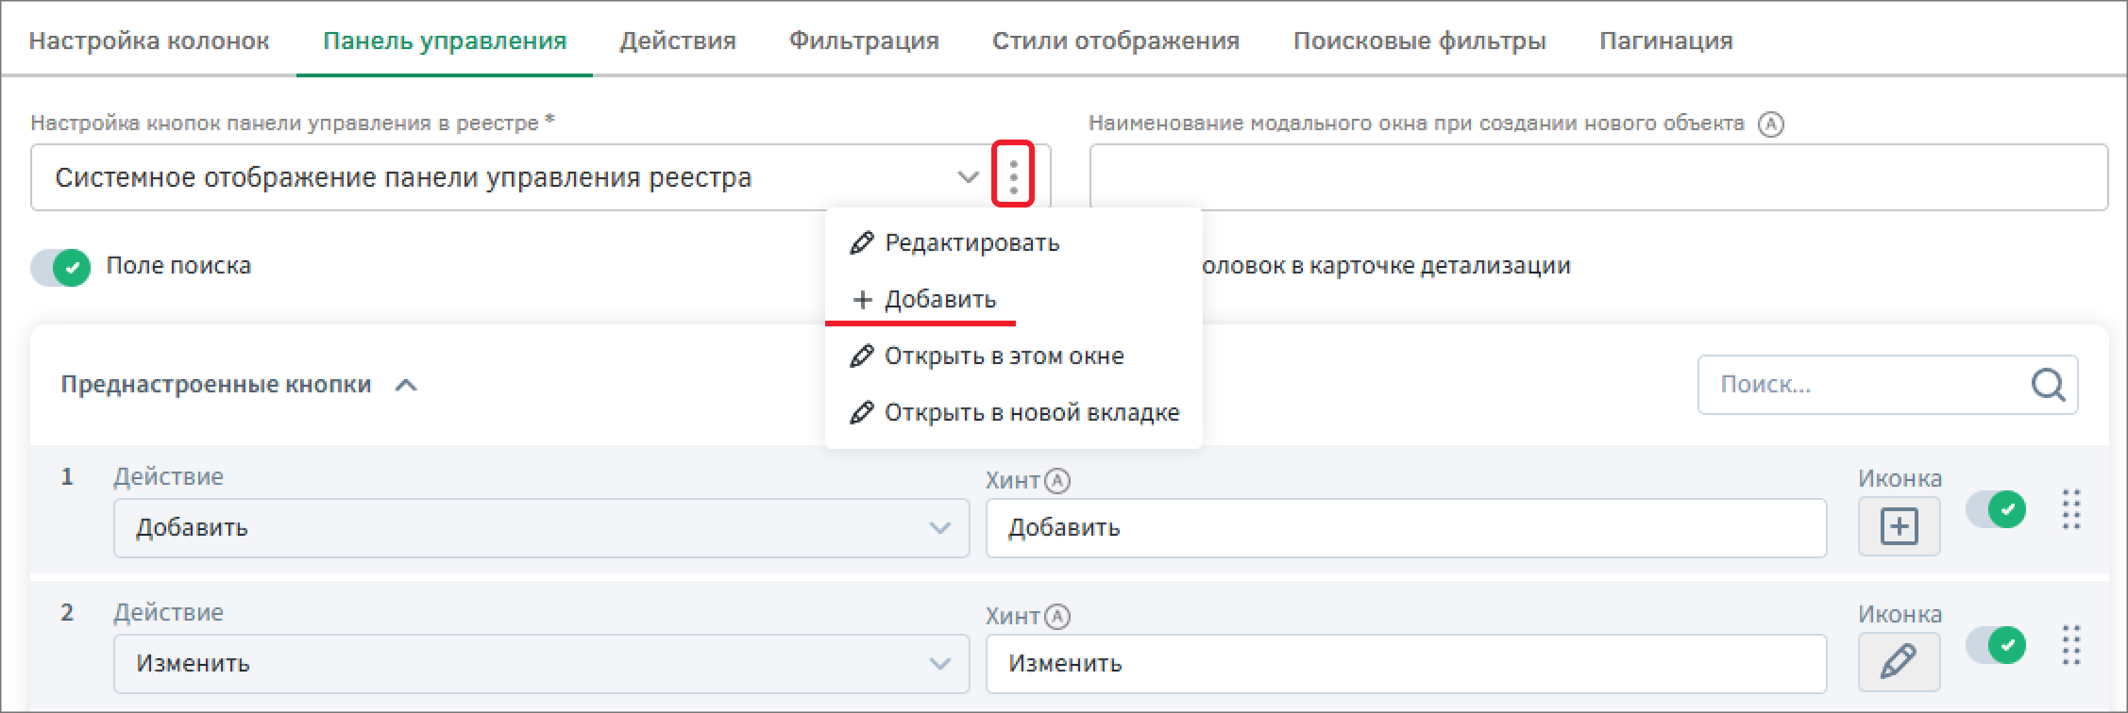
Task: Collapse the Преднастроенные кнопки section
Action: coord(406,385)
